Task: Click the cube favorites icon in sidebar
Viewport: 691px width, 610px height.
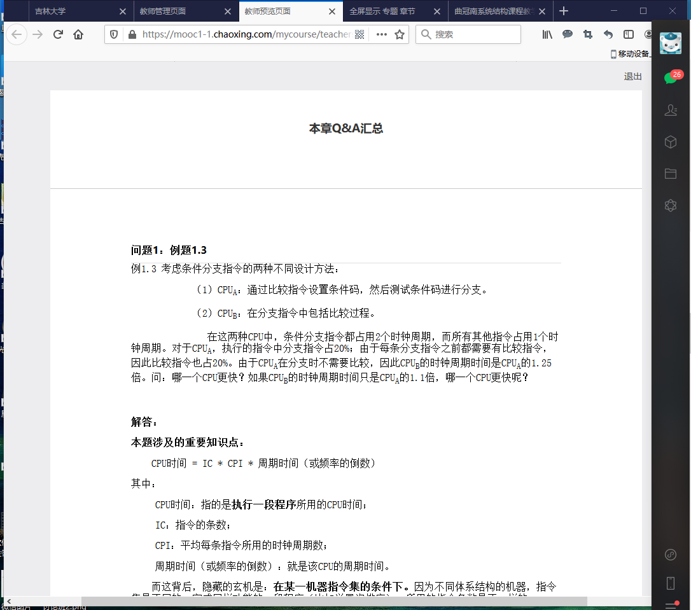Action: pos(671,142)
